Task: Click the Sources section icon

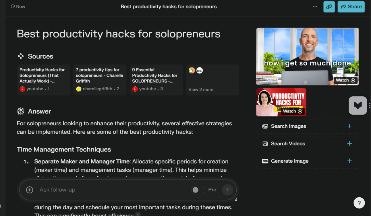Action: click(21, 56)
